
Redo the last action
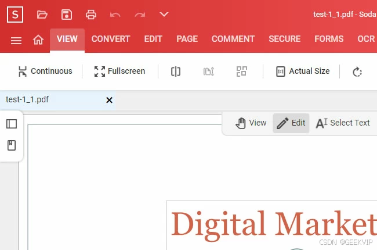tap(140, 15)
